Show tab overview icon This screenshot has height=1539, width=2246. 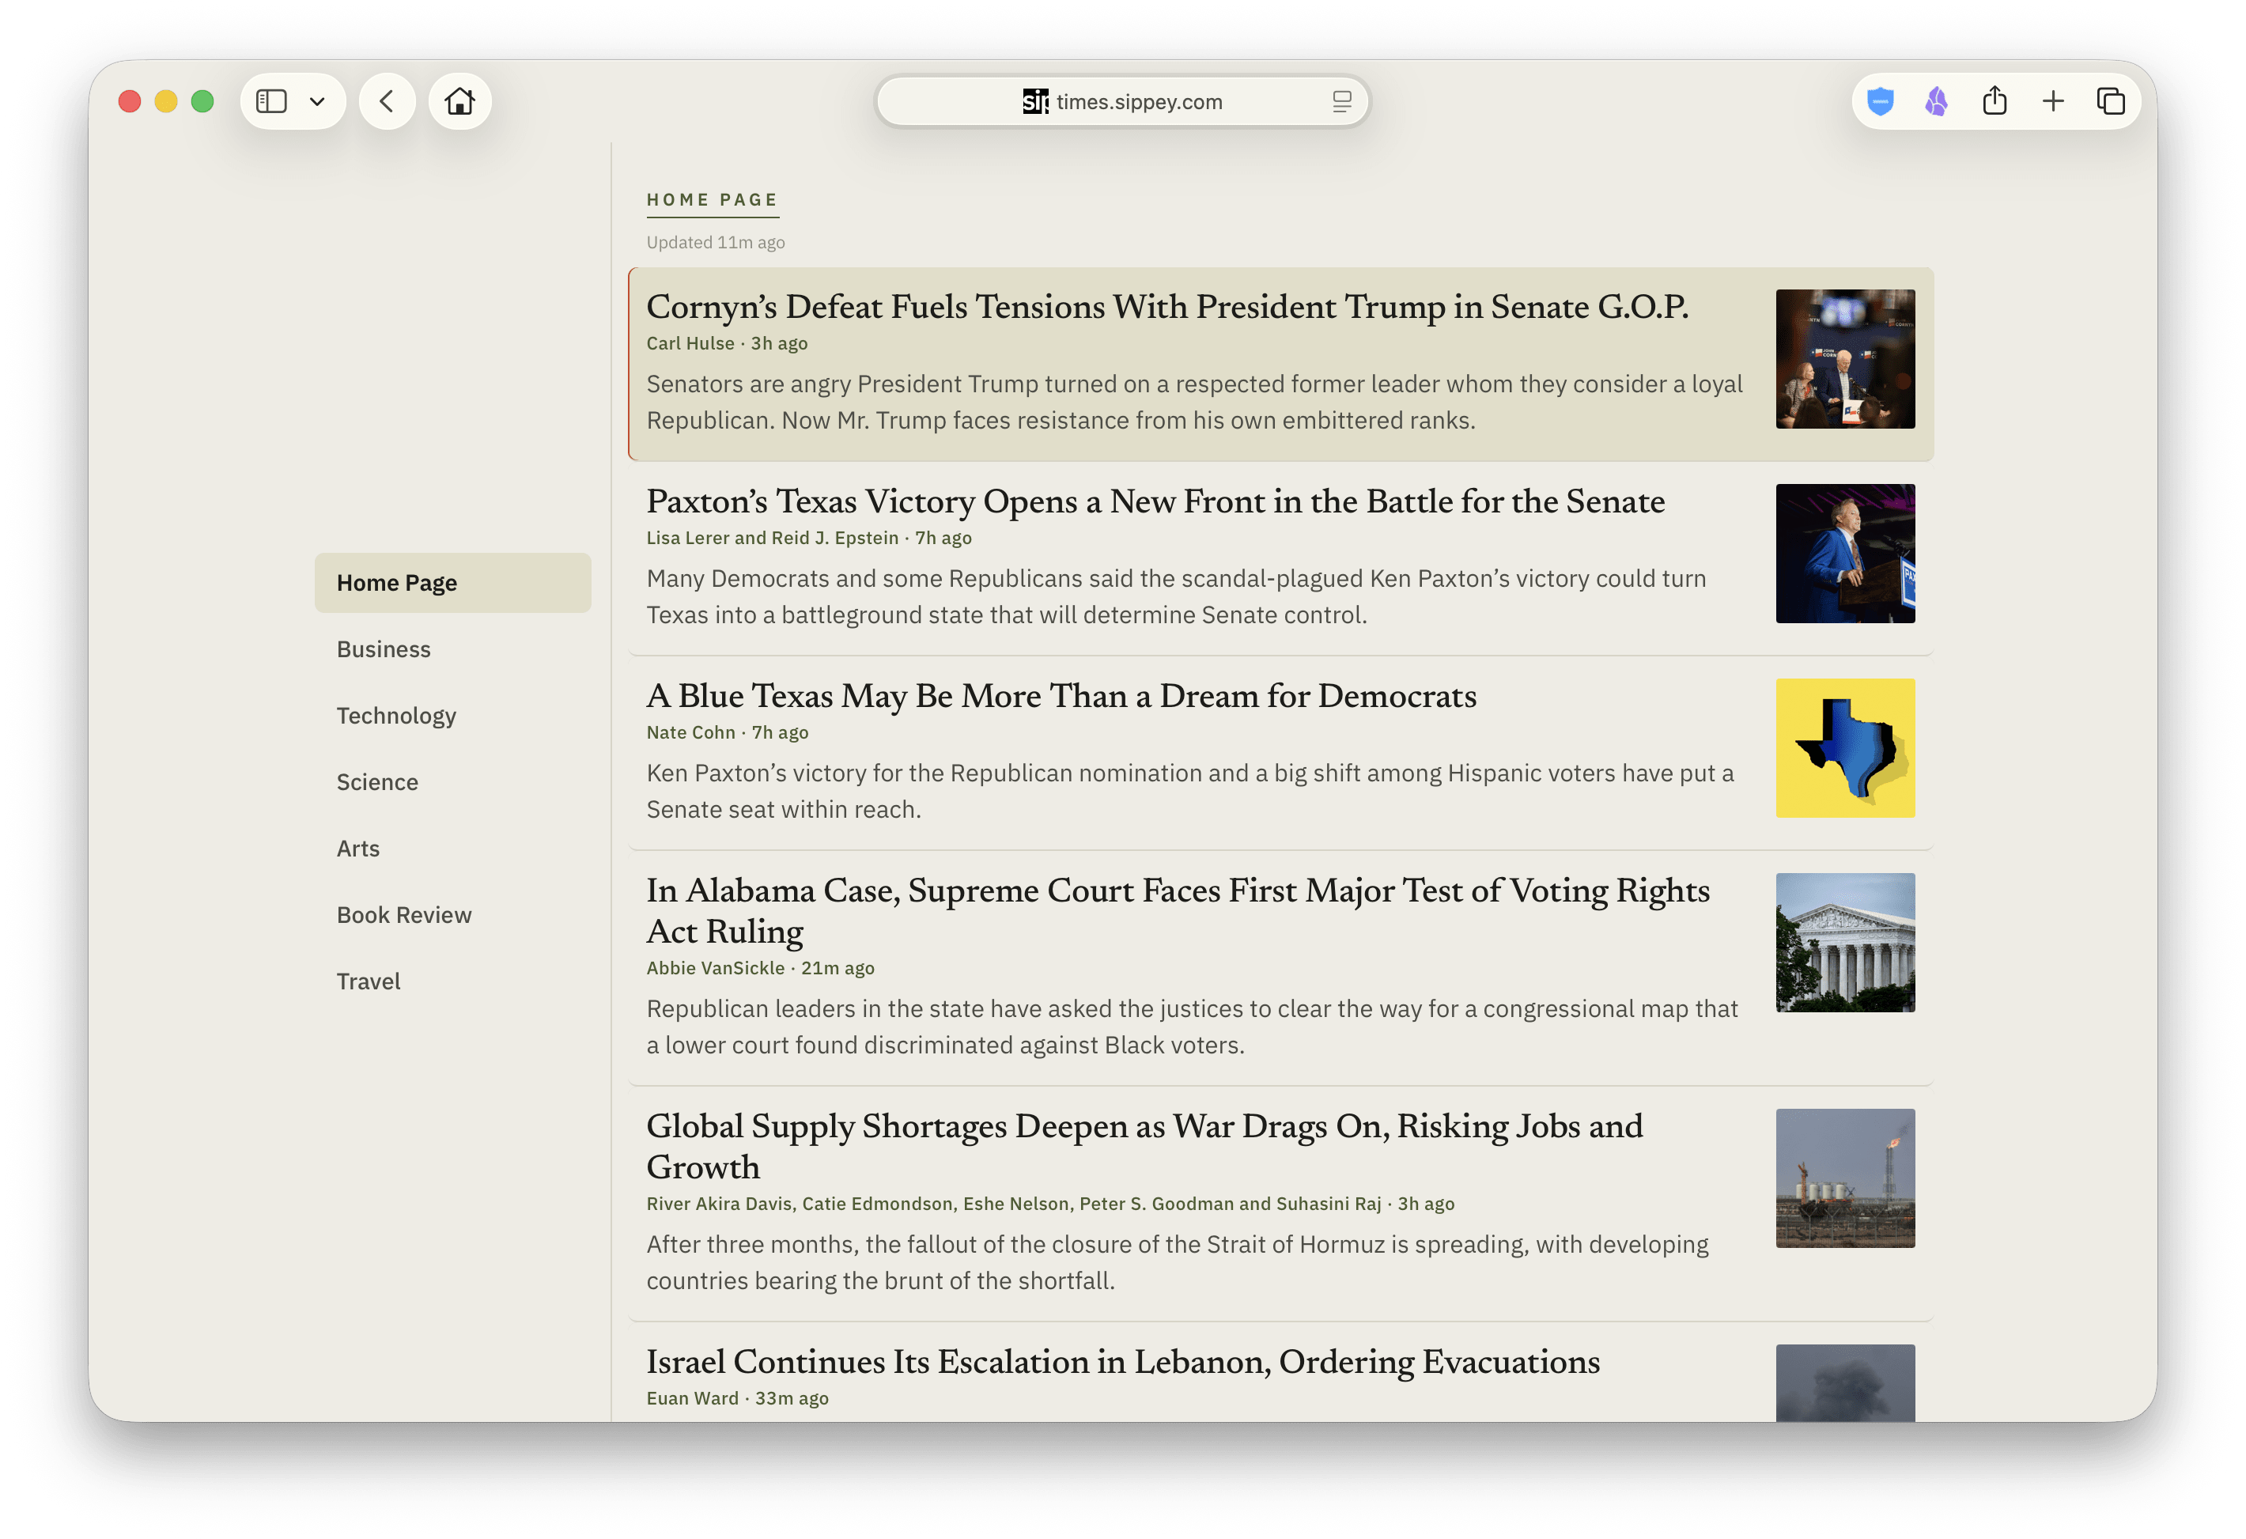[x=2111, y=101]
